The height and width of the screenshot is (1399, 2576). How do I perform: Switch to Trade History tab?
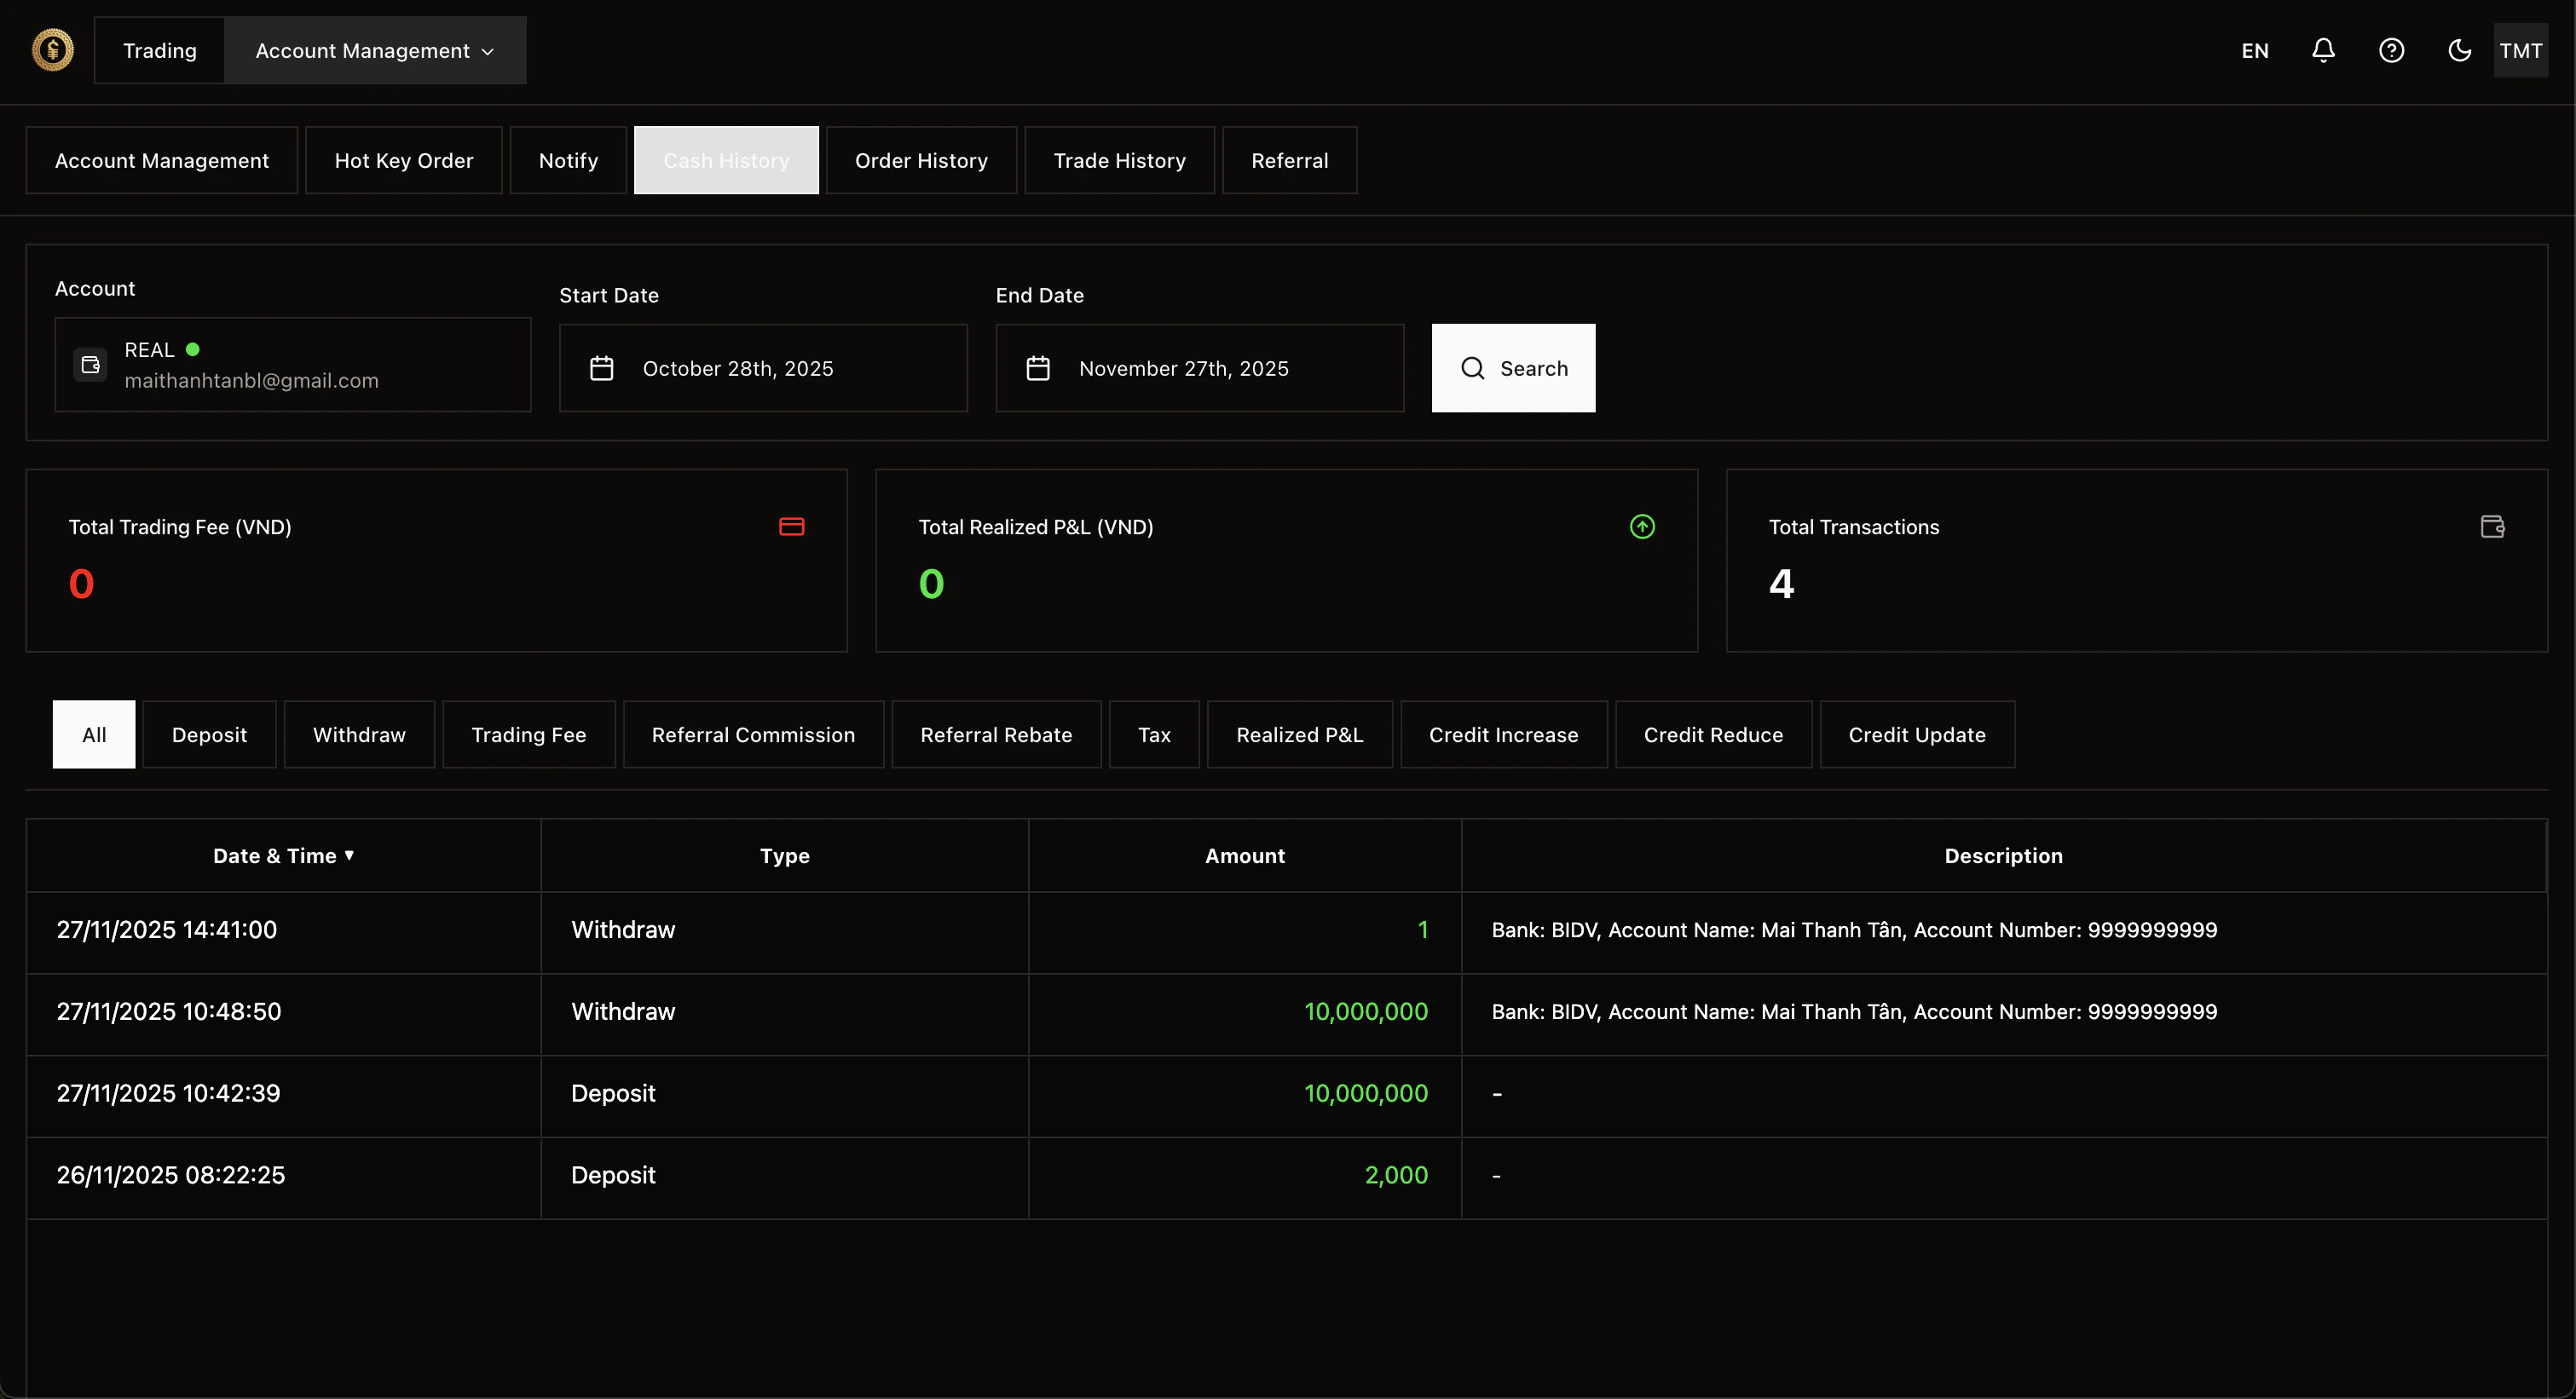[1119, 161]
